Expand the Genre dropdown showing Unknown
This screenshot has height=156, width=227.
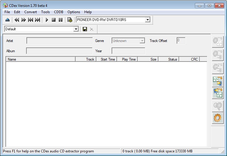tap(142, 41)
